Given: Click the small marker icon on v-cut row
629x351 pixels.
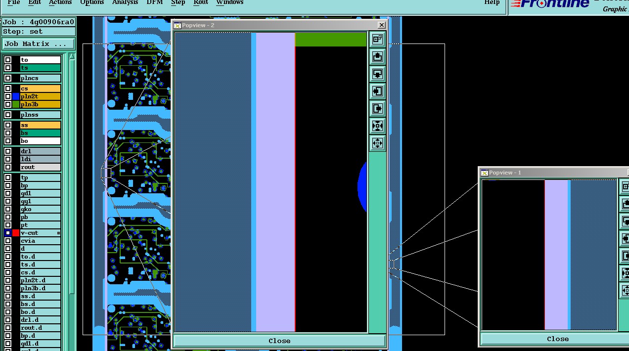Looking at the screenshot, I should tap(58, 233).
